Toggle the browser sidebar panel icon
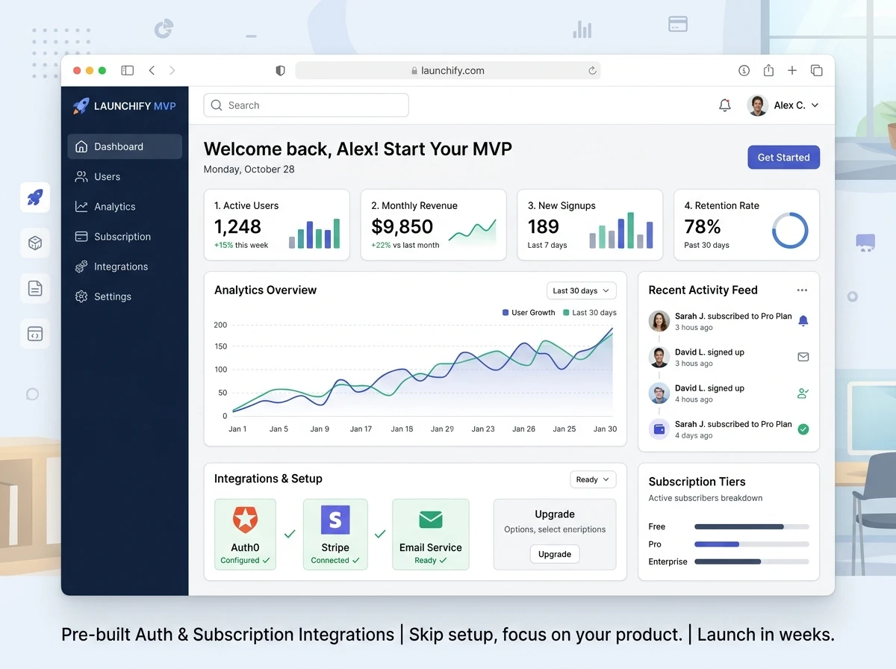Viewport: 896px width, 669px height. [128, 70]
